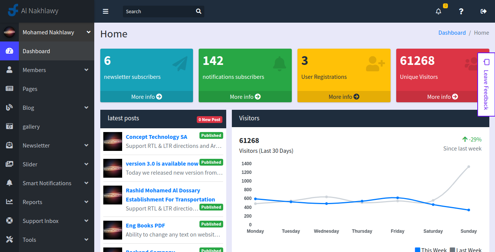Open the Concept Technology SA post link

coord(156,137)
